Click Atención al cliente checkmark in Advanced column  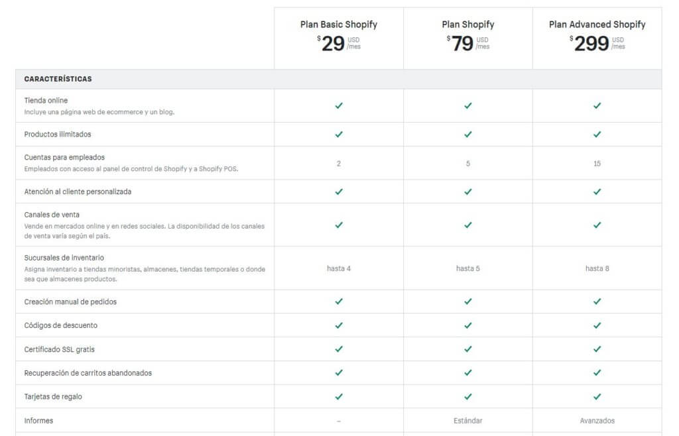[x=597, y=191]
